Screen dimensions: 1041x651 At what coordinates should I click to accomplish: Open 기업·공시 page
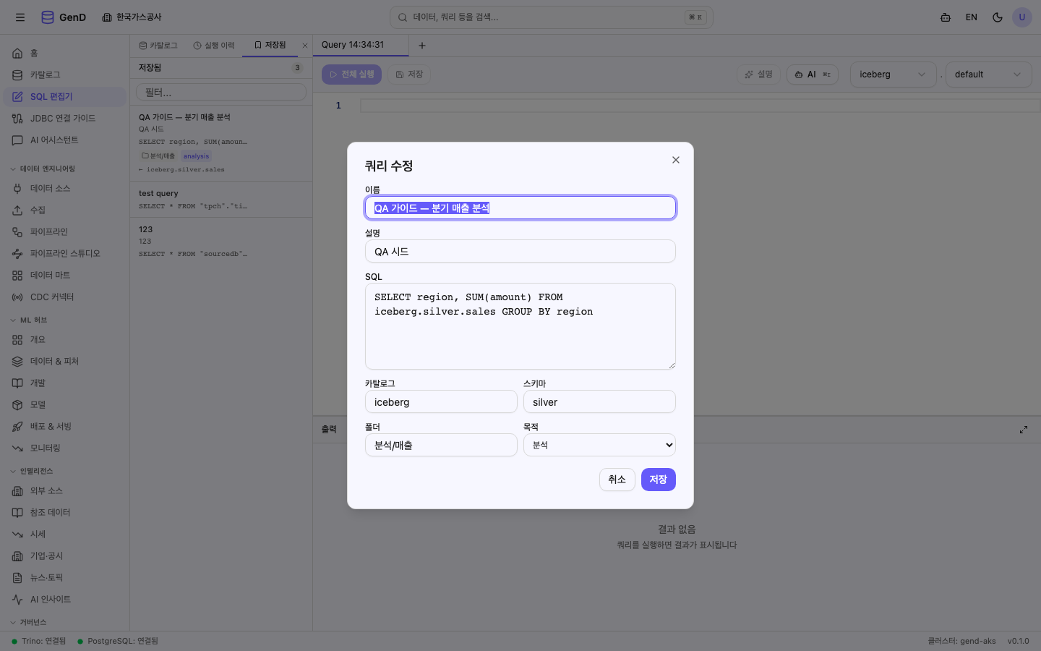pyautogui.click(x=65, y=556)
